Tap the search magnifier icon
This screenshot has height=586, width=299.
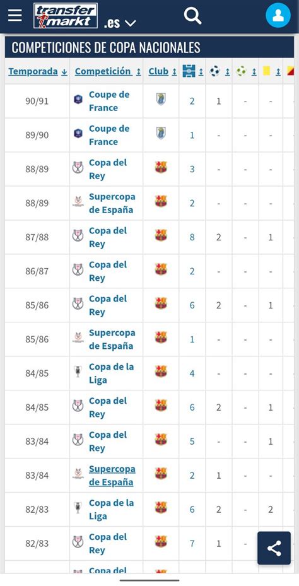pos(193,16)
